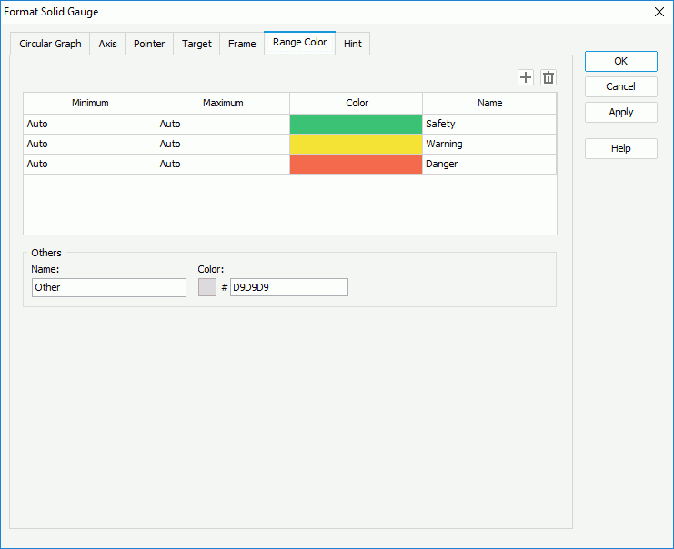Select the yellow Warning color cell
The height and width of the screenshot is (549, 674).
[356, 144]
